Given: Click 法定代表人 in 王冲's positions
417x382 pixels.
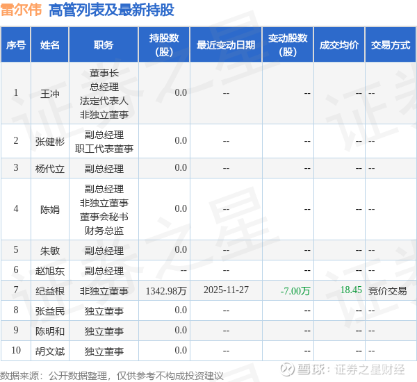Looking at the screenshot, I should point(104,101).
